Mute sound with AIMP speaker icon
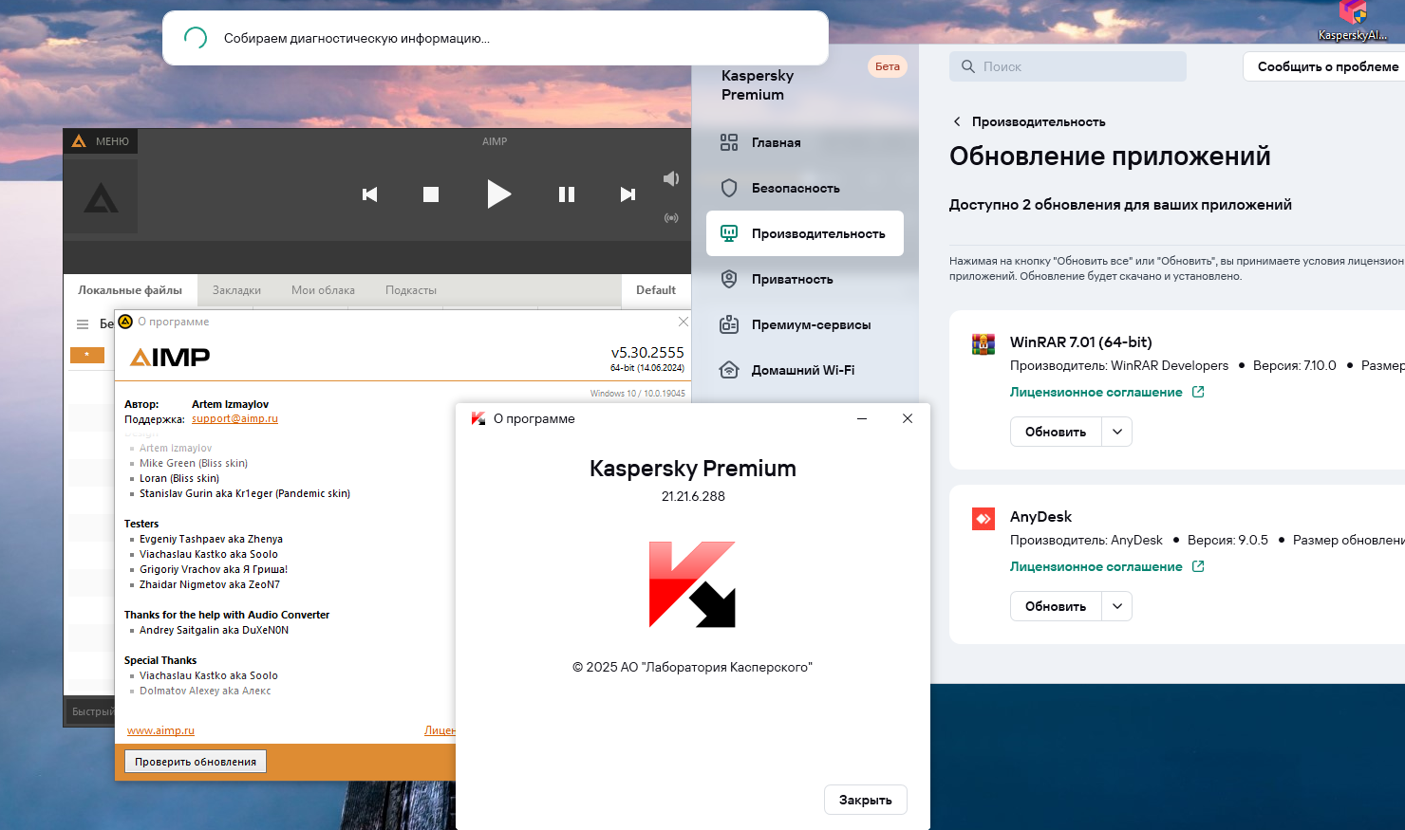 [671, 178]
